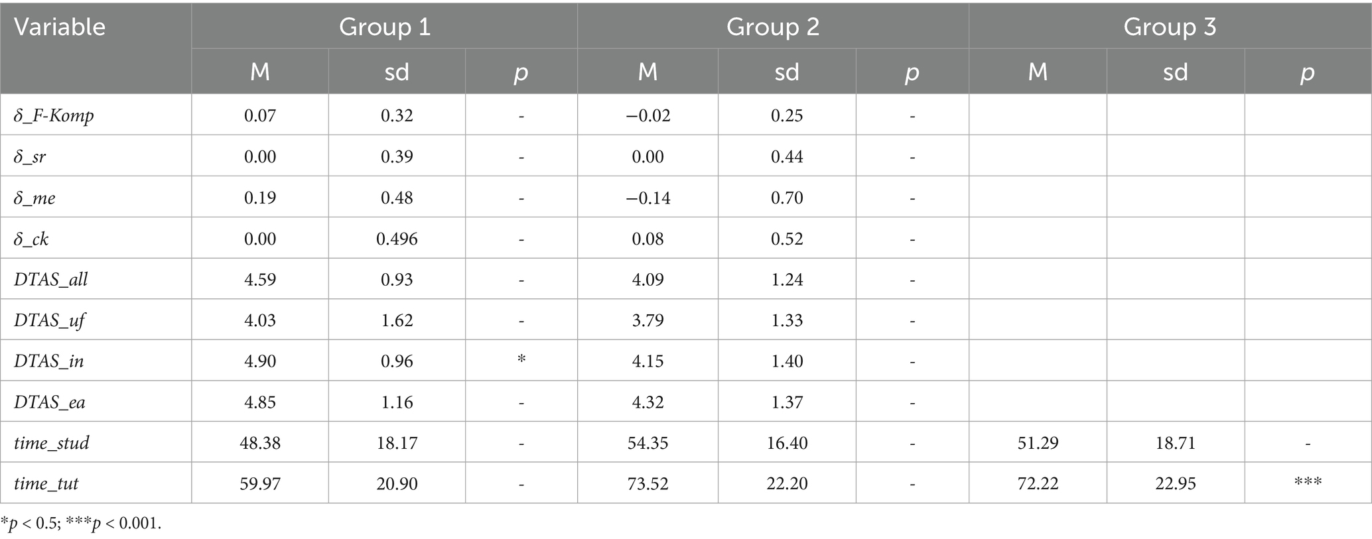The image size is (1372, 539).
Task: Select the Group 3 header cell
Action: point(1170,27)
